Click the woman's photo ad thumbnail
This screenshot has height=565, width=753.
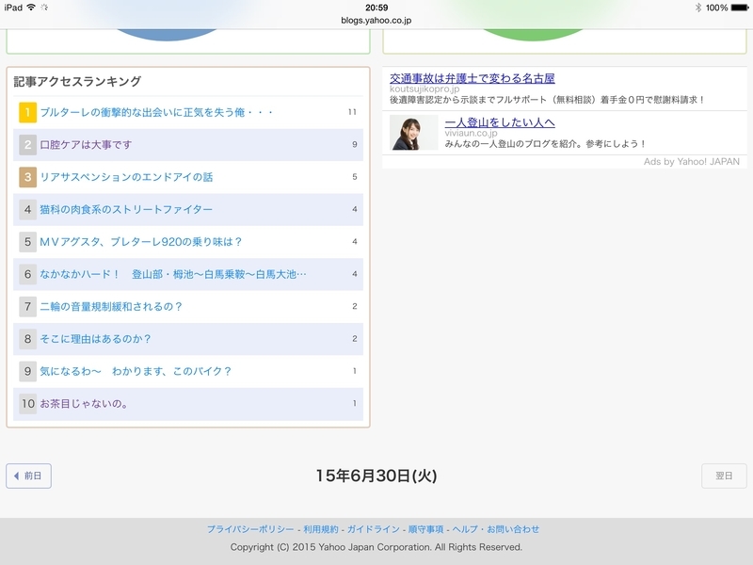pyautogui.click(x=413, y=132)
